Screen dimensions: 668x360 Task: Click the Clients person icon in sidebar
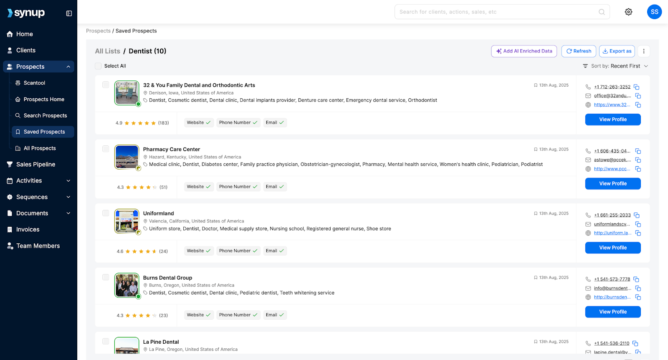click(10, 50)
